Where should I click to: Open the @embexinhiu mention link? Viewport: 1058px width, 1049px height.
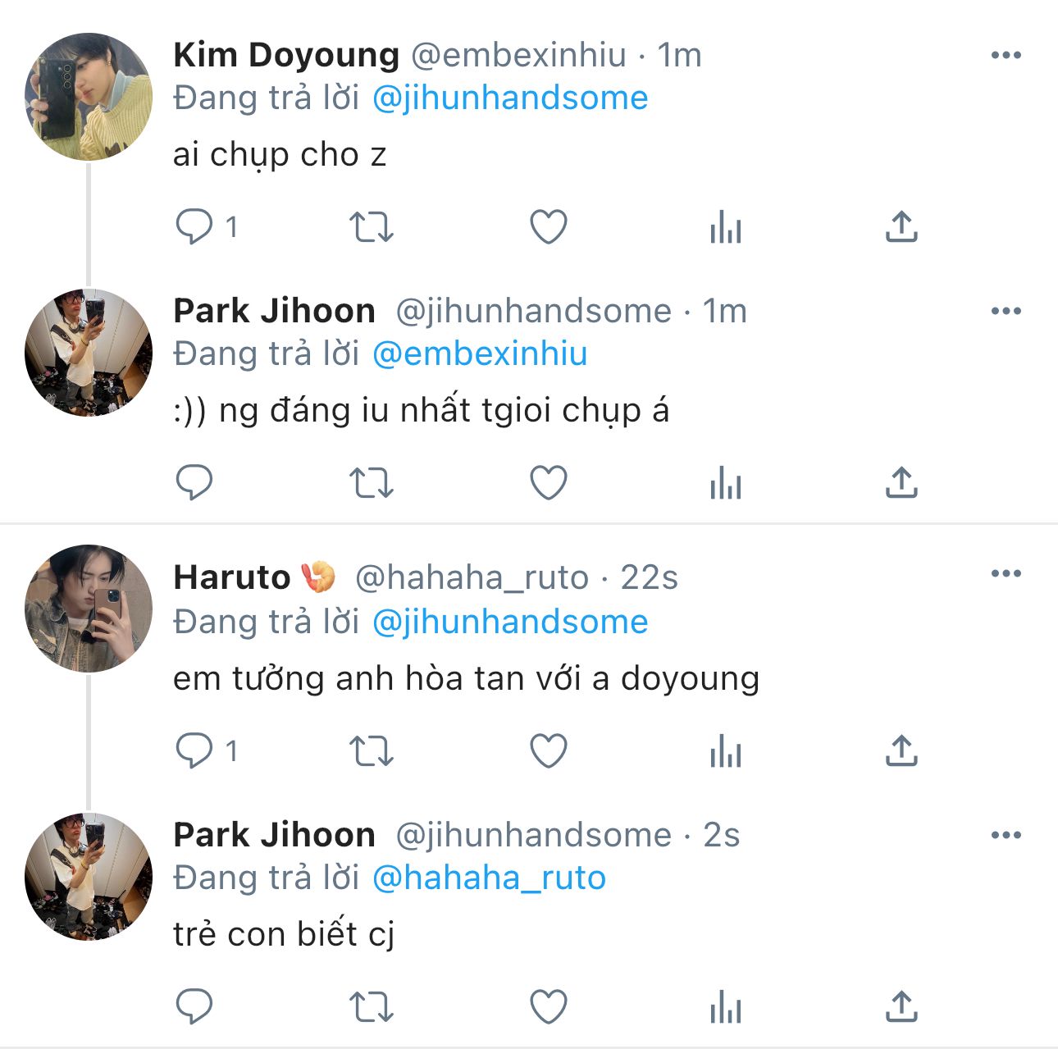(x=480, y=353)
